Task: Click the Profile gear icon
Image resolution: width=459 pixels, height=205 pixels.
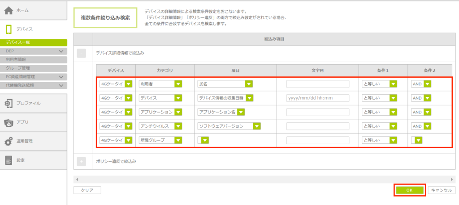Action: pyautogui.click(x=9, y=103)
